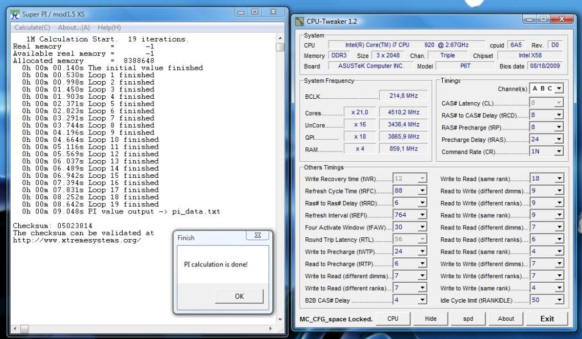Image resolution: width=582 pixels, height=339 pixels.
Task: Open the Ras# to Ras# Delay (tRRD) dropdown
Action: point(422,203)
